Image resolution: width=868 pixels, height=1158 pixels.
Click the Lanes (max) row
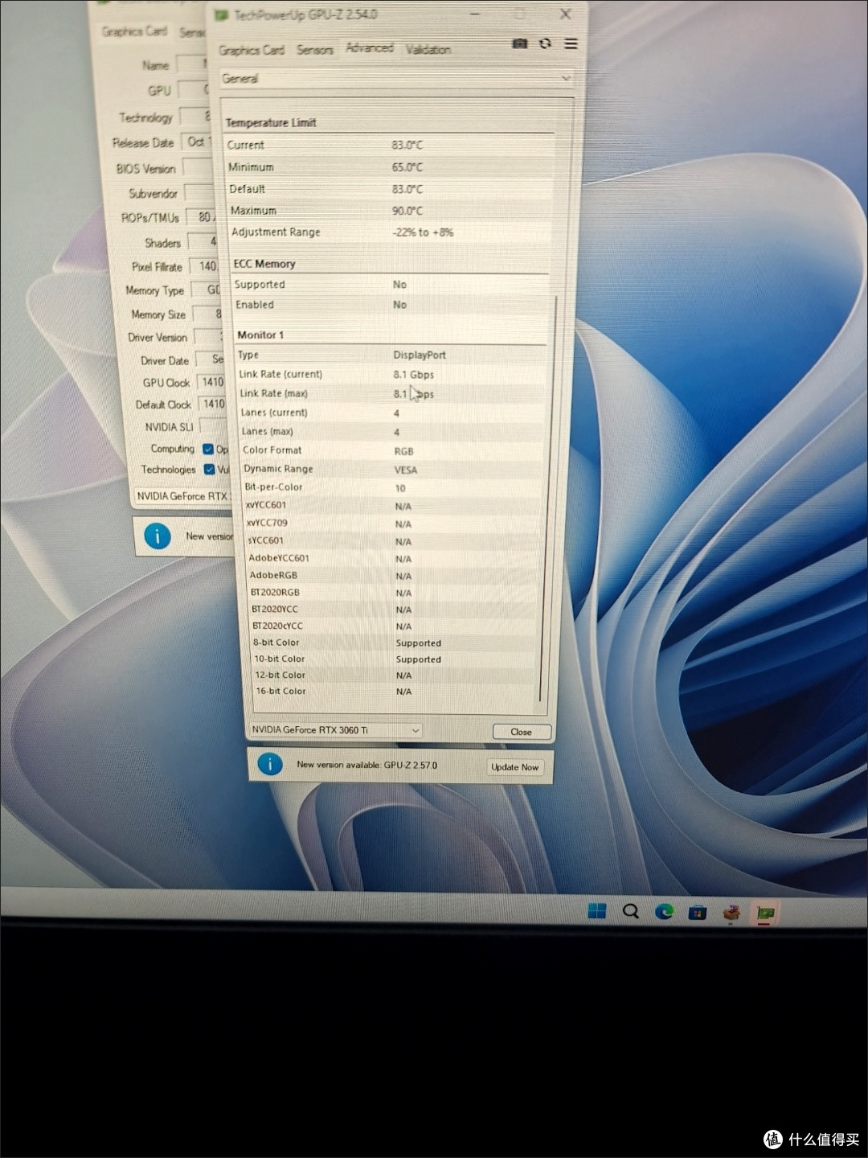392,432
